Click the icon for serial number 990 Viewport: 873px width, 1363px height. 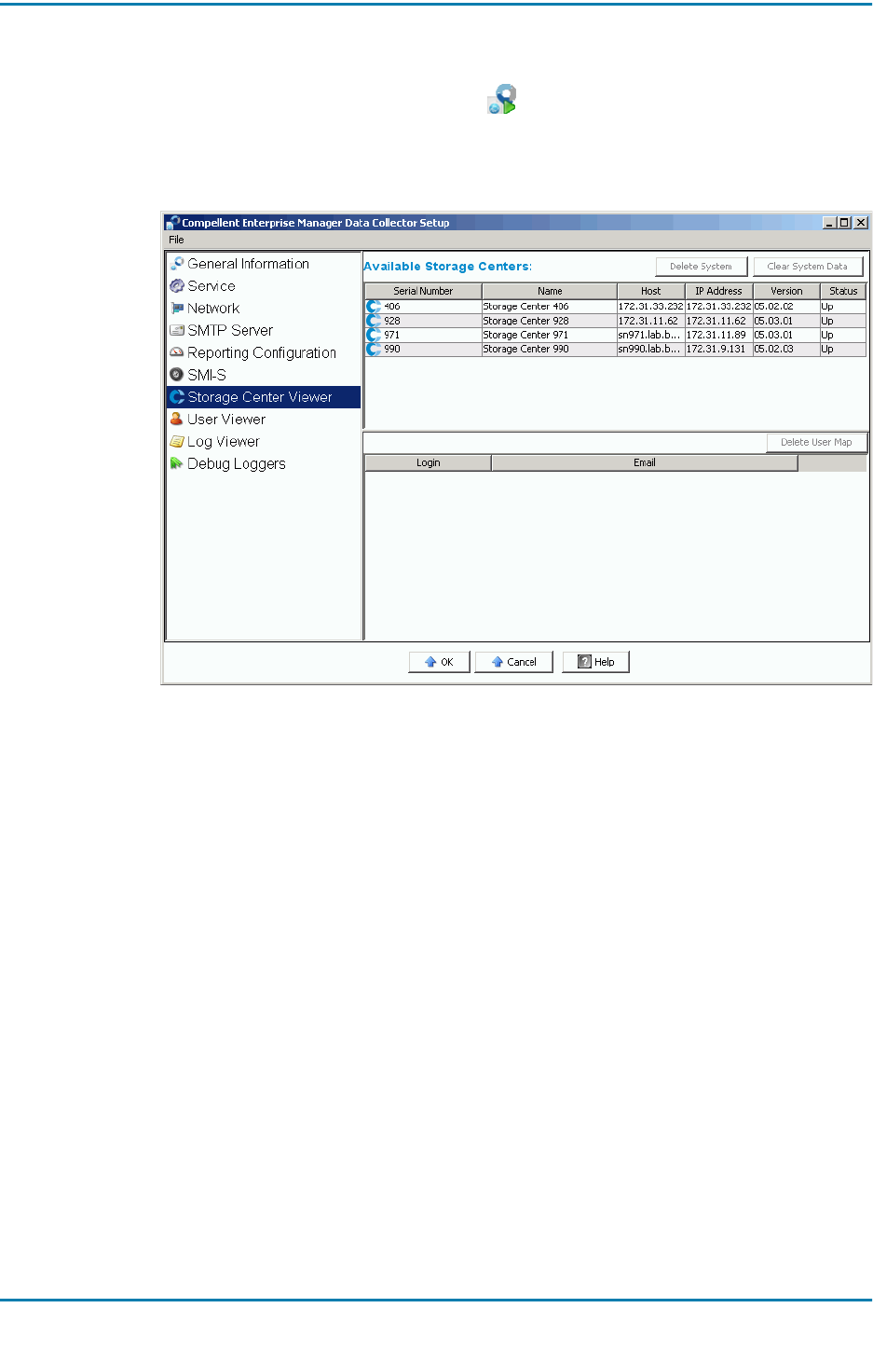[x=374, y=350]
